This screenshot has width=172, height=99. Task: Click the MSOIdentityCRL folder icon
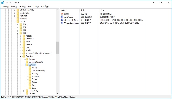18,10
